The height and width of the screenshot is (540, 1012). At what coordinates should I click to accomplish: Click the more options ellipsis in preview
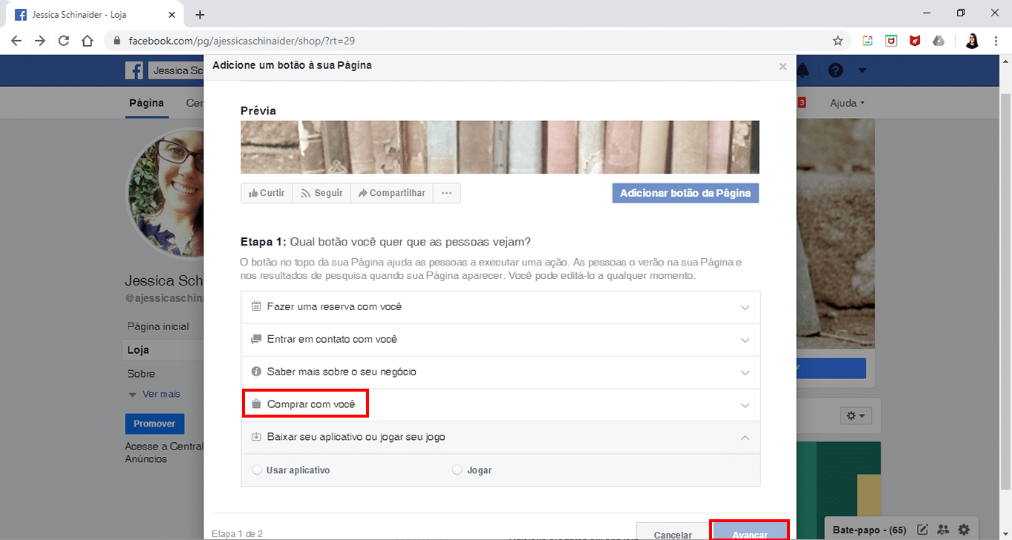[446, 193]
